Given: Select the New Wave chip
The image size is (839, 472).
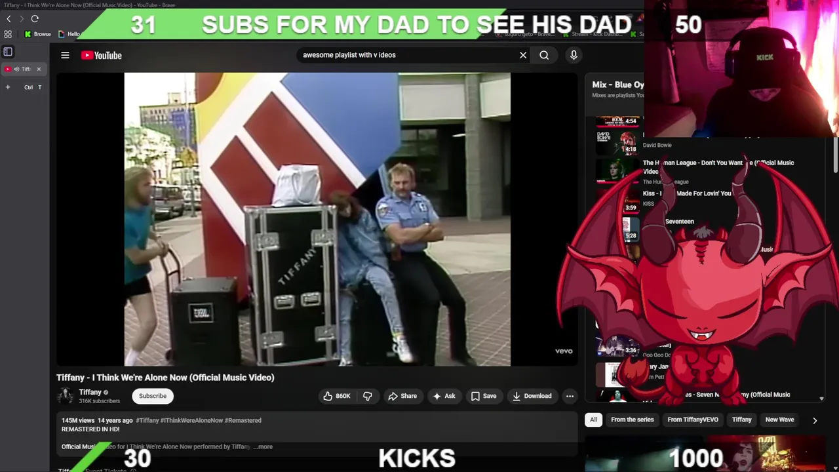Looking at the screenshot, I should coord(779,420).
